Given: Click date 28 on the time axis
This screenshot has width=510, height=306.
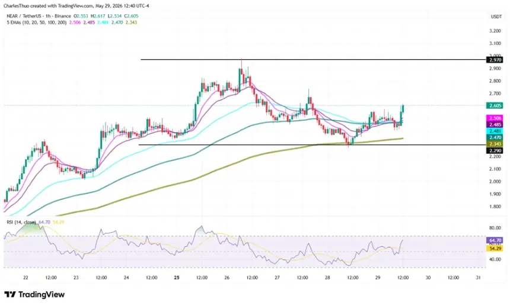Looking at the screenshot, I should click(x=327, y=278).
